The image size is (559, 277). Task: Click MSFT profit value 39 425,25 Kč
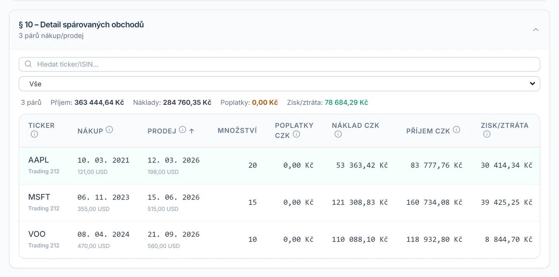[x=507, y=202]
